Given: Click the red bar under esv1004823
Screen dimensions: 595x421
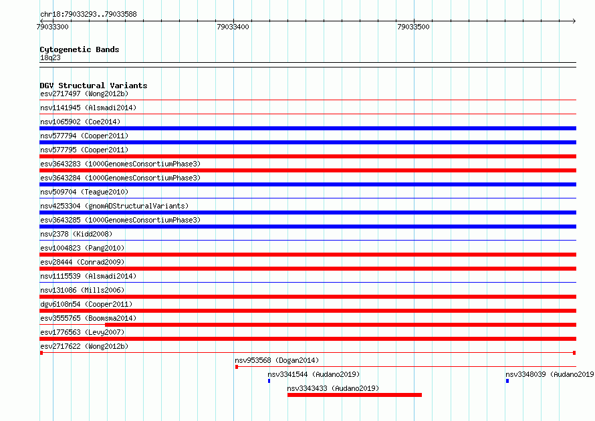Looking at the screenshot, I should [x=308, y=255].
